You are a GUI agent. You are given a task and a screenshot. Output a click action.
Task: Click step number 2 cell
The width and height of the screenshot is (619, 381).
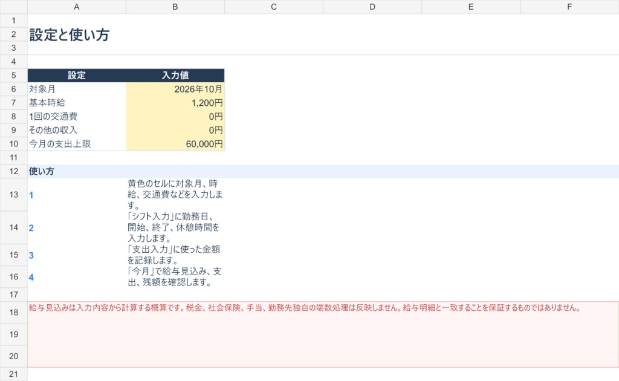point(77,227)
